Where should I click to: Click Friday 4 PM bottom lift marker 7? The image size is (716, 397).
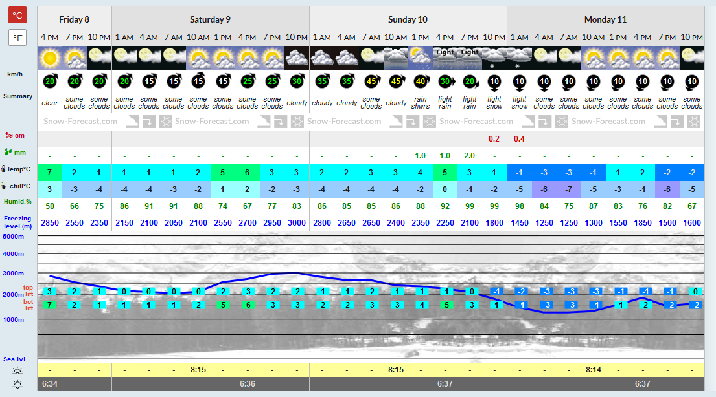coord(49,305)
